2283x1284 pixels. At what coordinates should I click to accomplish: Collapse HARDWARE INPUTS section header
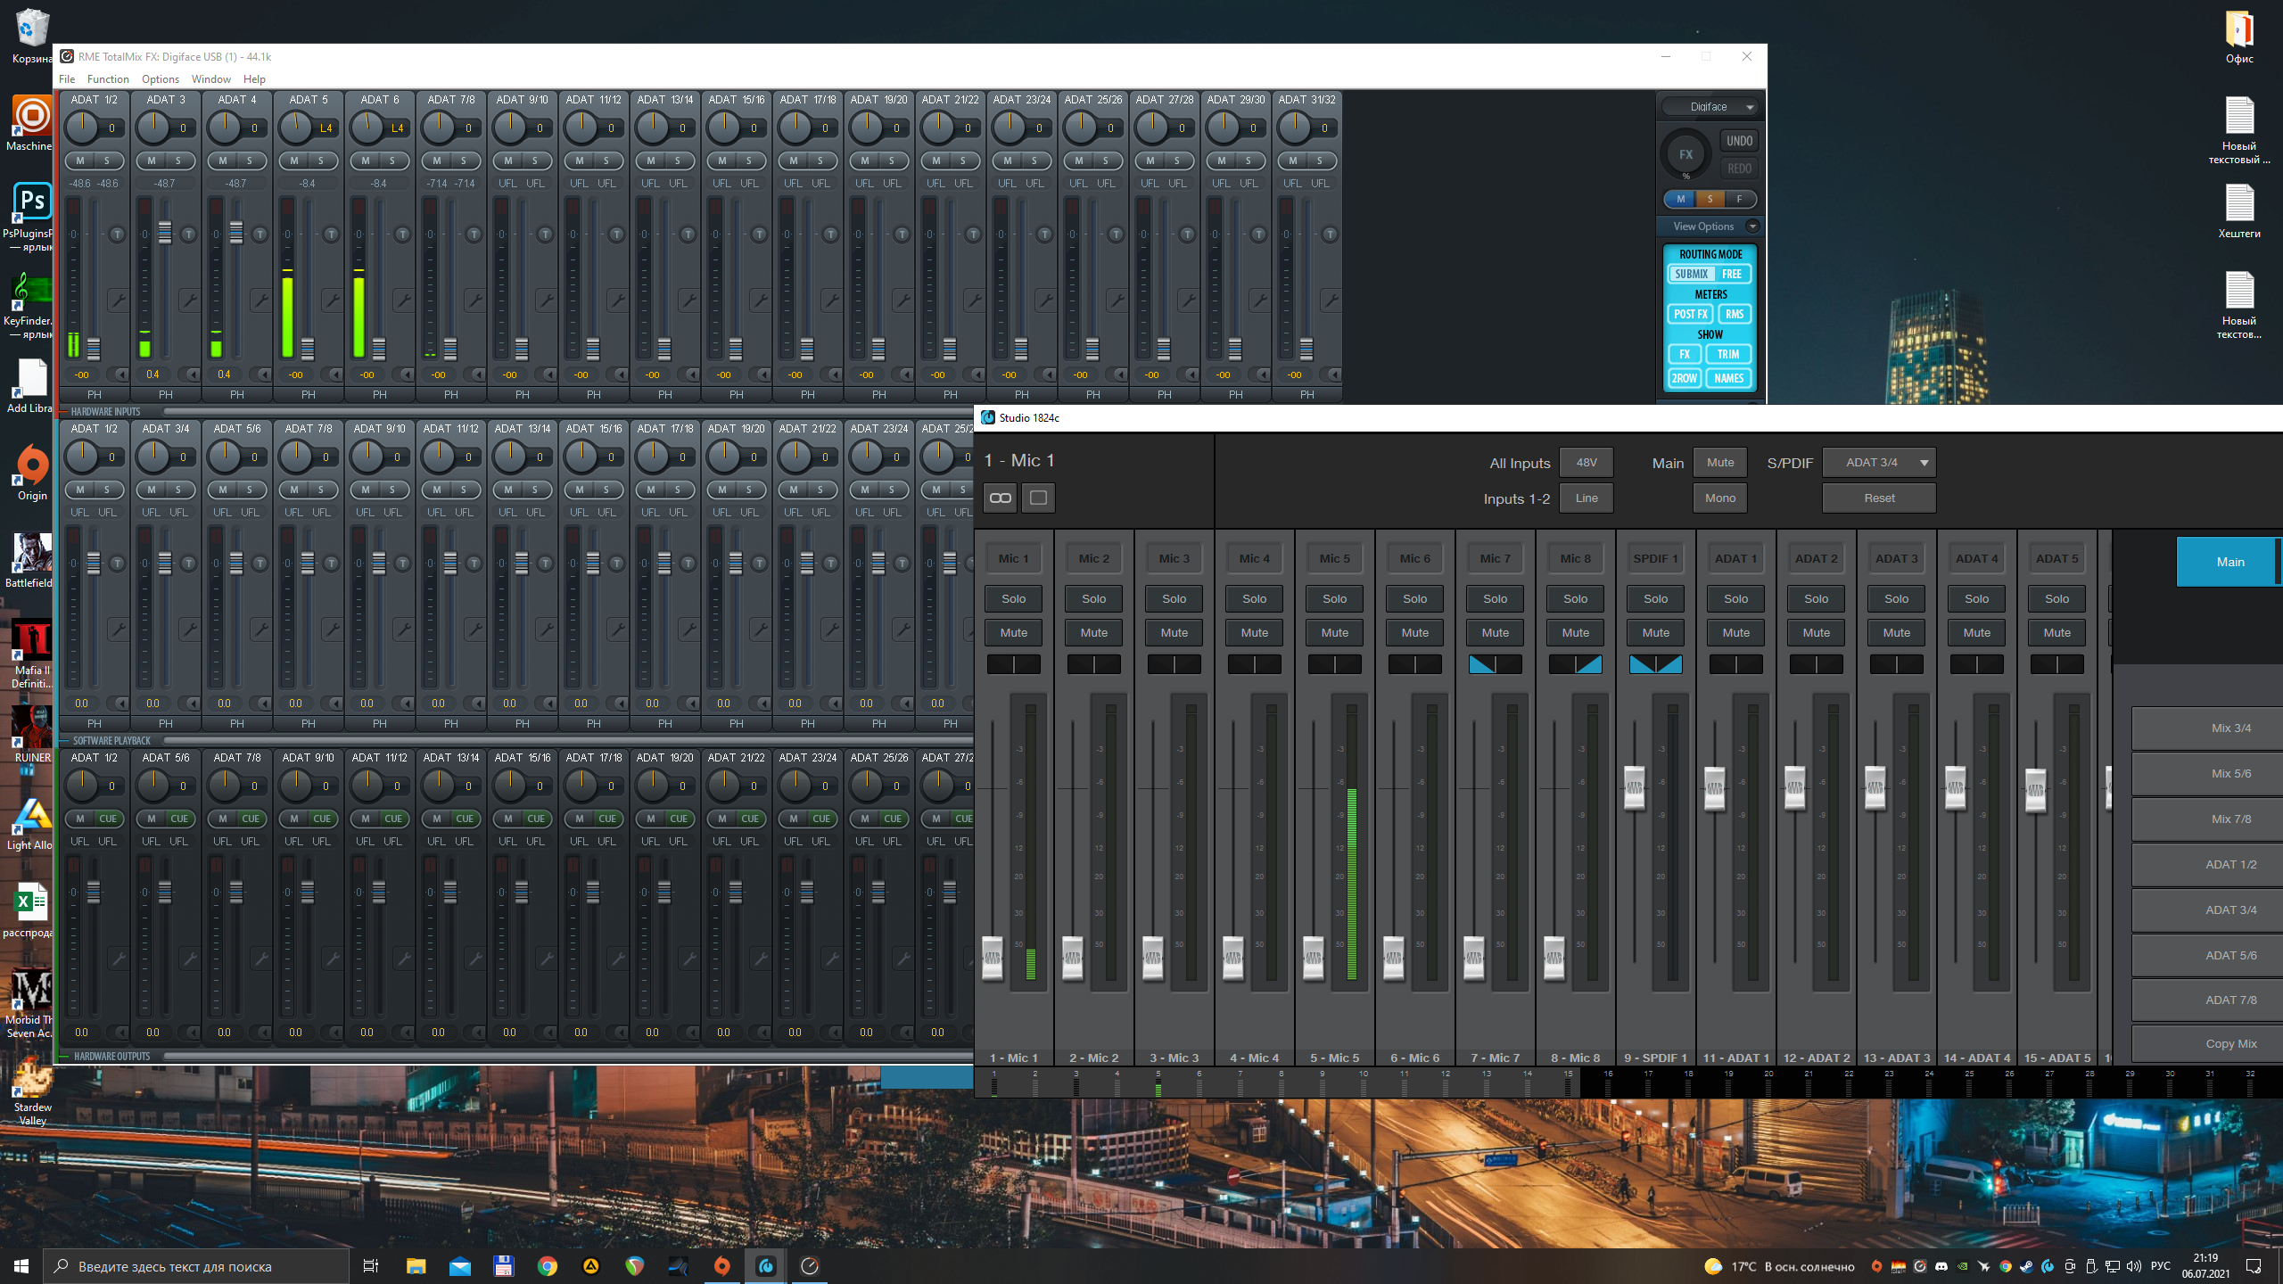click(105, 412)
